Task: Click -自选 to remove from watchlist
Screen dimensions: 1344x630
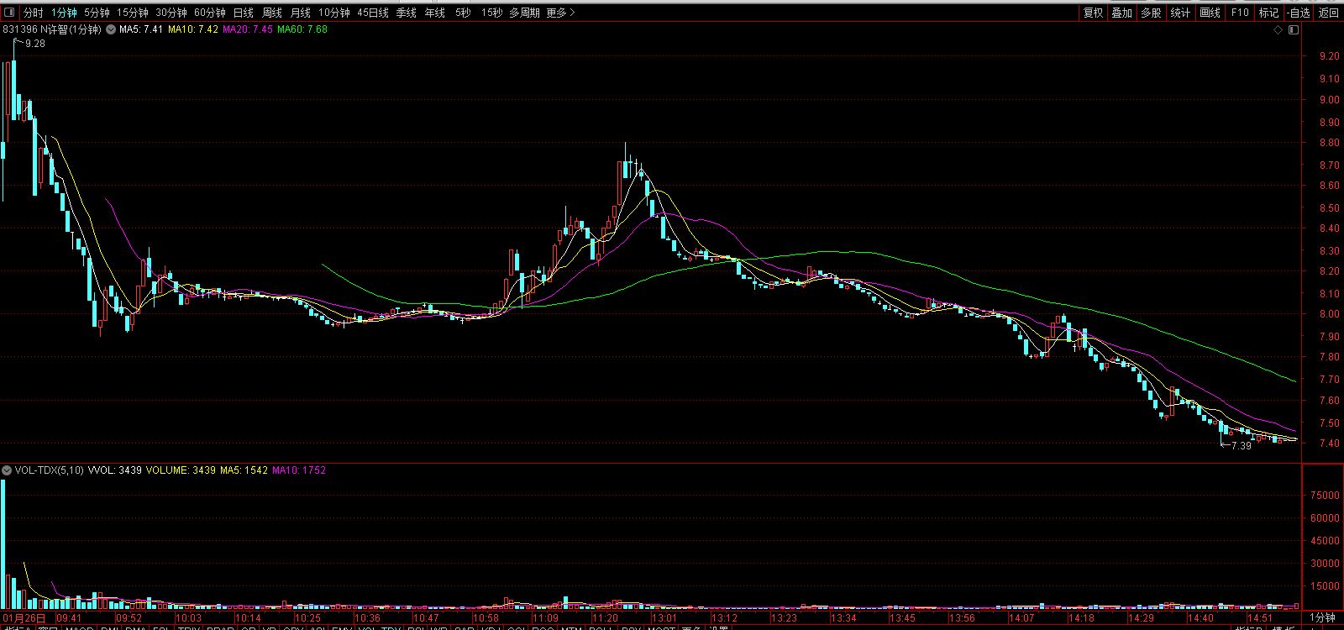Action: pos(1299,13)
